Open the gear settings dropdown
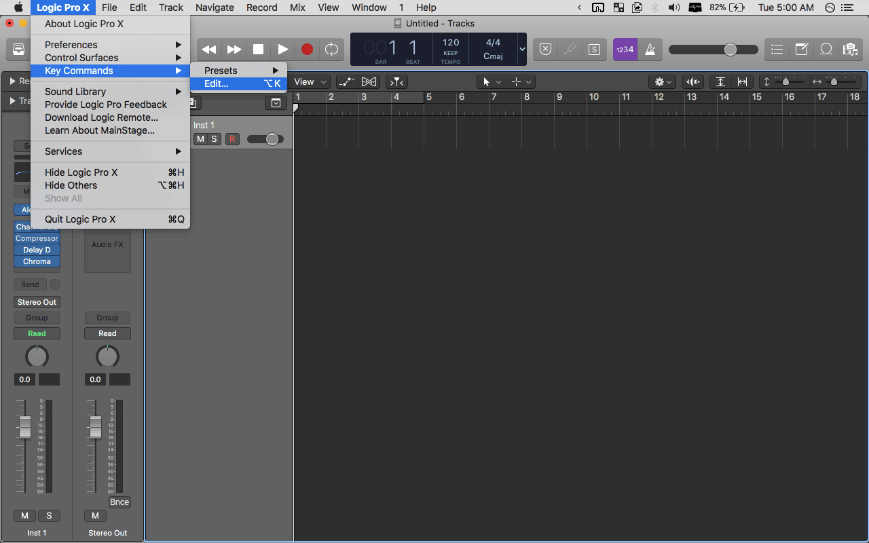This screenshot has width=869, height=543. click(662, 82)
